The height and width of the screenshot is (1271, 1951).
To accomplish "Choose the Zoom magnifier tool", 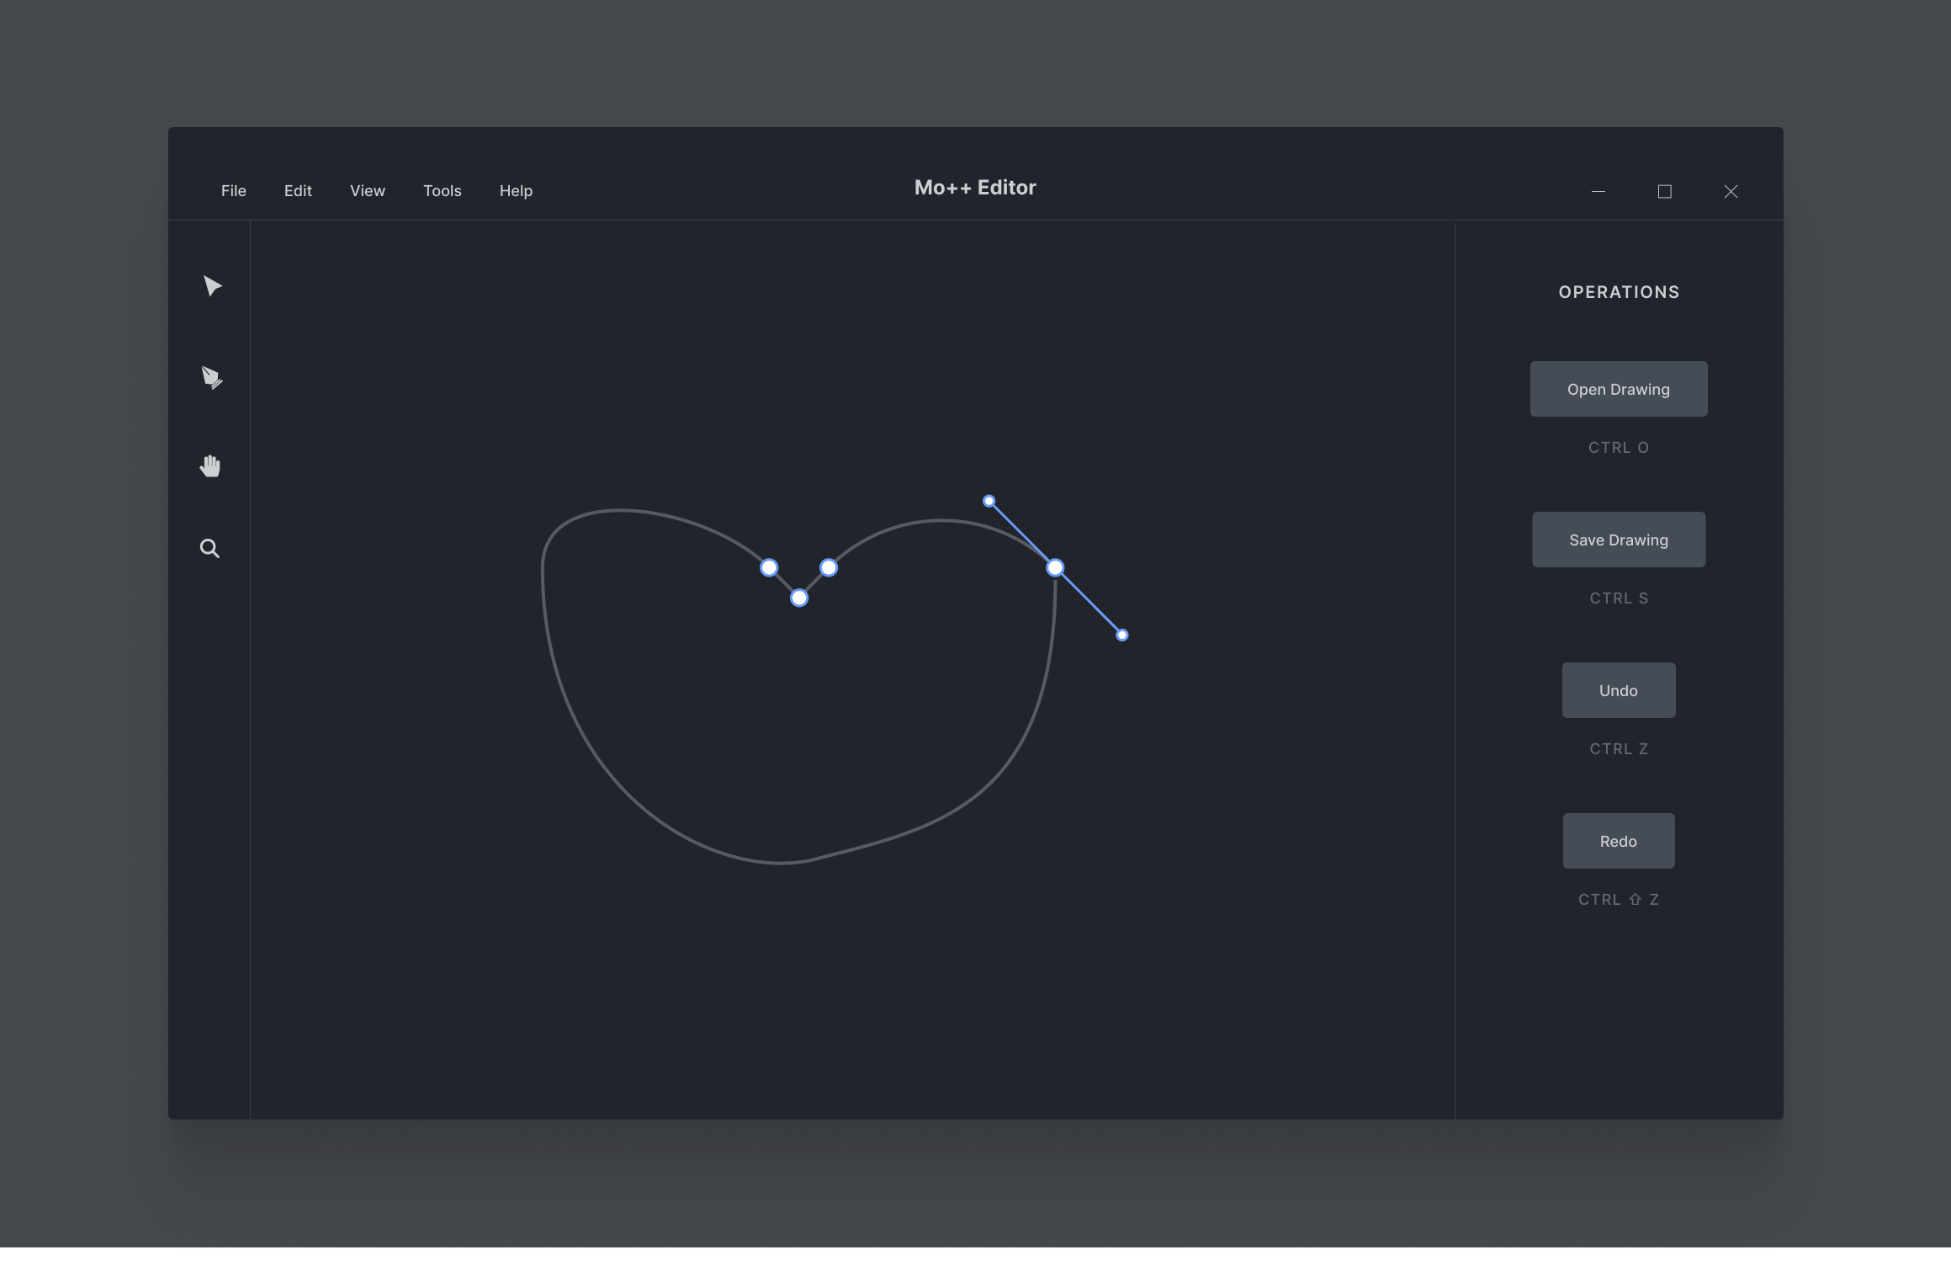I will click(209, 549).
